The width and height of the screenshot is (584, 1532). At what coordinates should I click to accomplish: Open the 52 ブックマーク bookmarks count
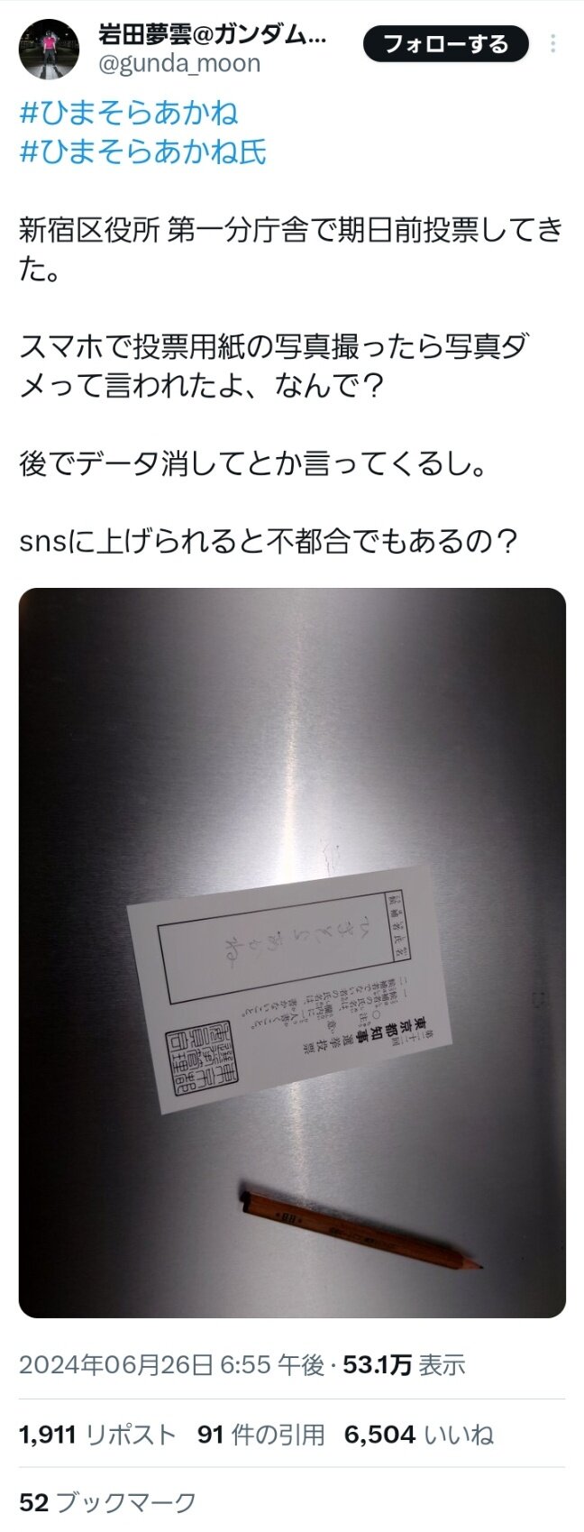[x=107, y=1502]
